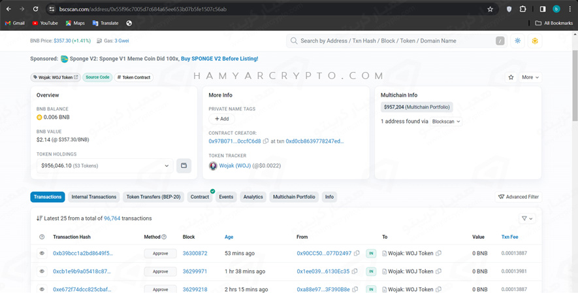The image size is (578, 293).
Task: Open transaction hash 0xb39bcc1a2bd8649f5
Action: pyautogui.click(x=83, y=254)
